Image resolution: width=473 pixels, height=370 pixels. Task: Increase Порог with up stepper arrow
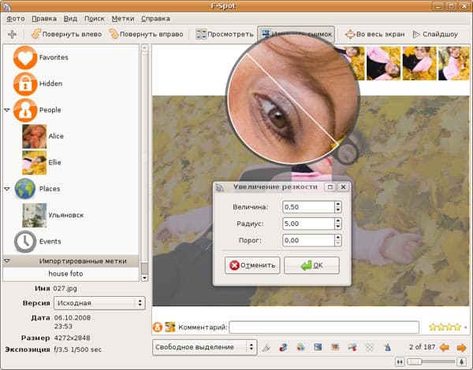coord(338,238)
